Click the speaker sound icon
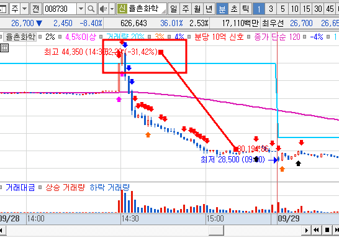 [x=104, y=9]
